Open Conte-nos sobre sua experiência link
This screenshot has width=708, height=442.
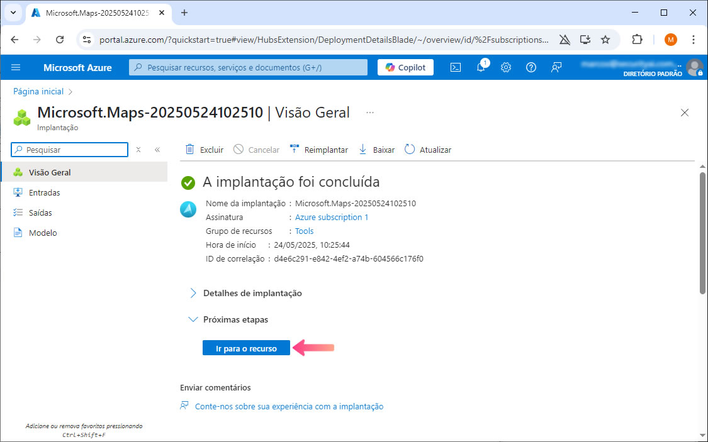pos(289,406)
